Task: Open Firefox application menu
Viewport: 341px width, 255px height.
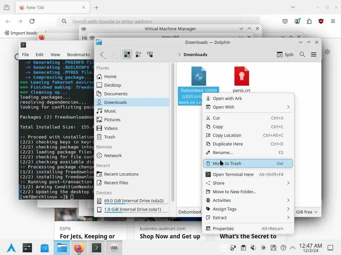Action: point(333,21)
